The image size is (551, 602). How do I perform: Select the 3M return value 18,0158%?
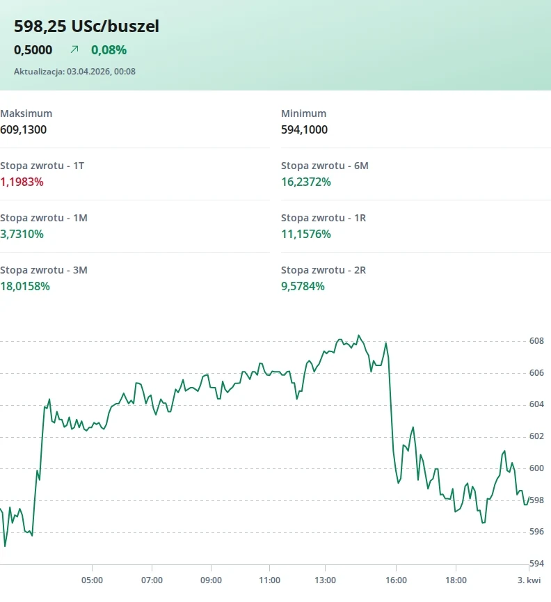tap(25, 286)
